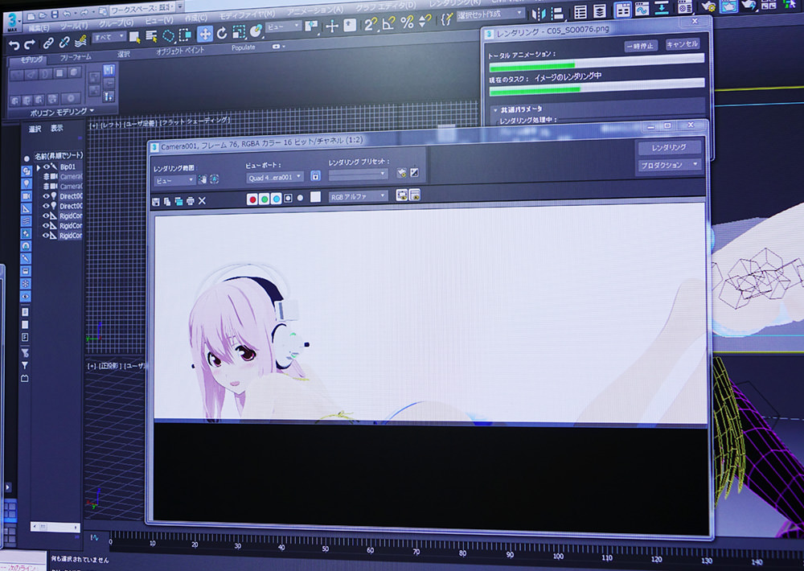The width and height of the screenshot is (804, 571).
Task: Hide the Bip01 object with its eye icon
Action: click(47, 167)
